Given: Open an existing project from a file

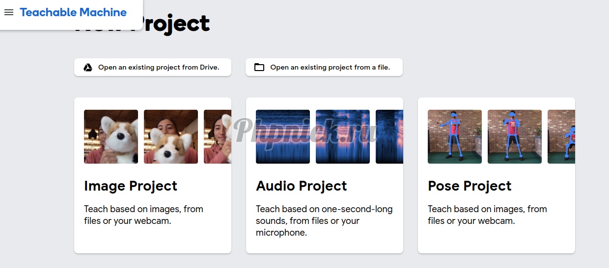Looking at the screenshot, I should tap(324, 67).
